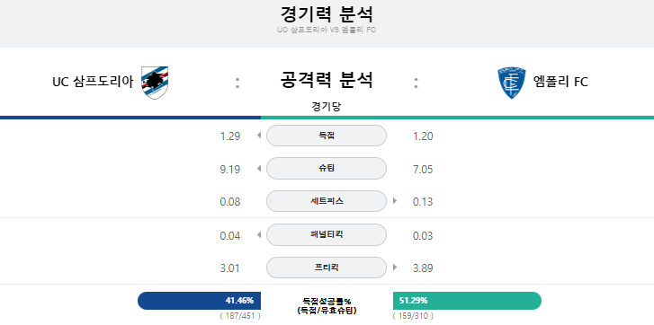Click the 공격력 분석 section heading
The width and height of the screenshot is (654, 325).
click(x=327, y=80)
